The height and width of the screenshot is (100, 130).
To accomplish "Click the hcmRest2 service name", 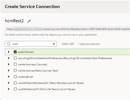I will tap(14, 21).
